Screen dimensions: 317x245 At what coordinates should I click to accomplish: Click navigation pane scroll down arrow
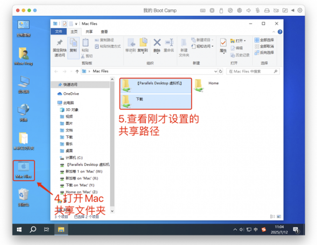click(112, 211)
